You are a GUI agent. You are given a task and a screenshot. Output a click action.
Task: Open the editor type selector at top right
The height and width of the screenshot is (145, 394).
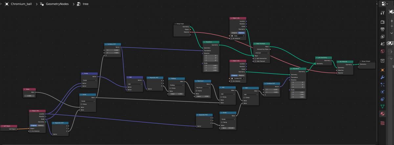click(x=384, y=3)
